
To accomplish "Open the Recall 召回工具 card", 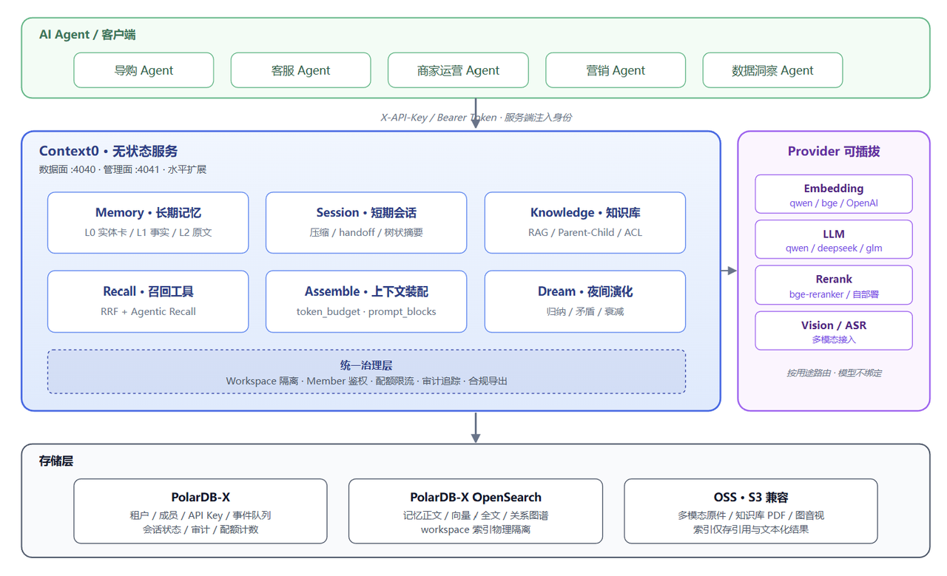I will tap(148, 302).
